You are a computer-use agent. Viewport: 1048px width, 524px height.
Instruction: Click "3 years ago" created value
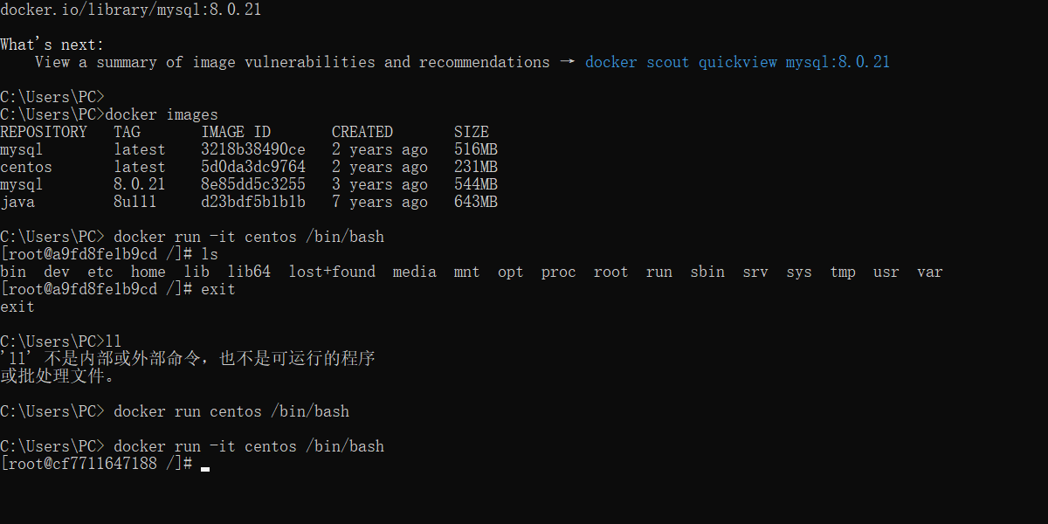(380, 184)
